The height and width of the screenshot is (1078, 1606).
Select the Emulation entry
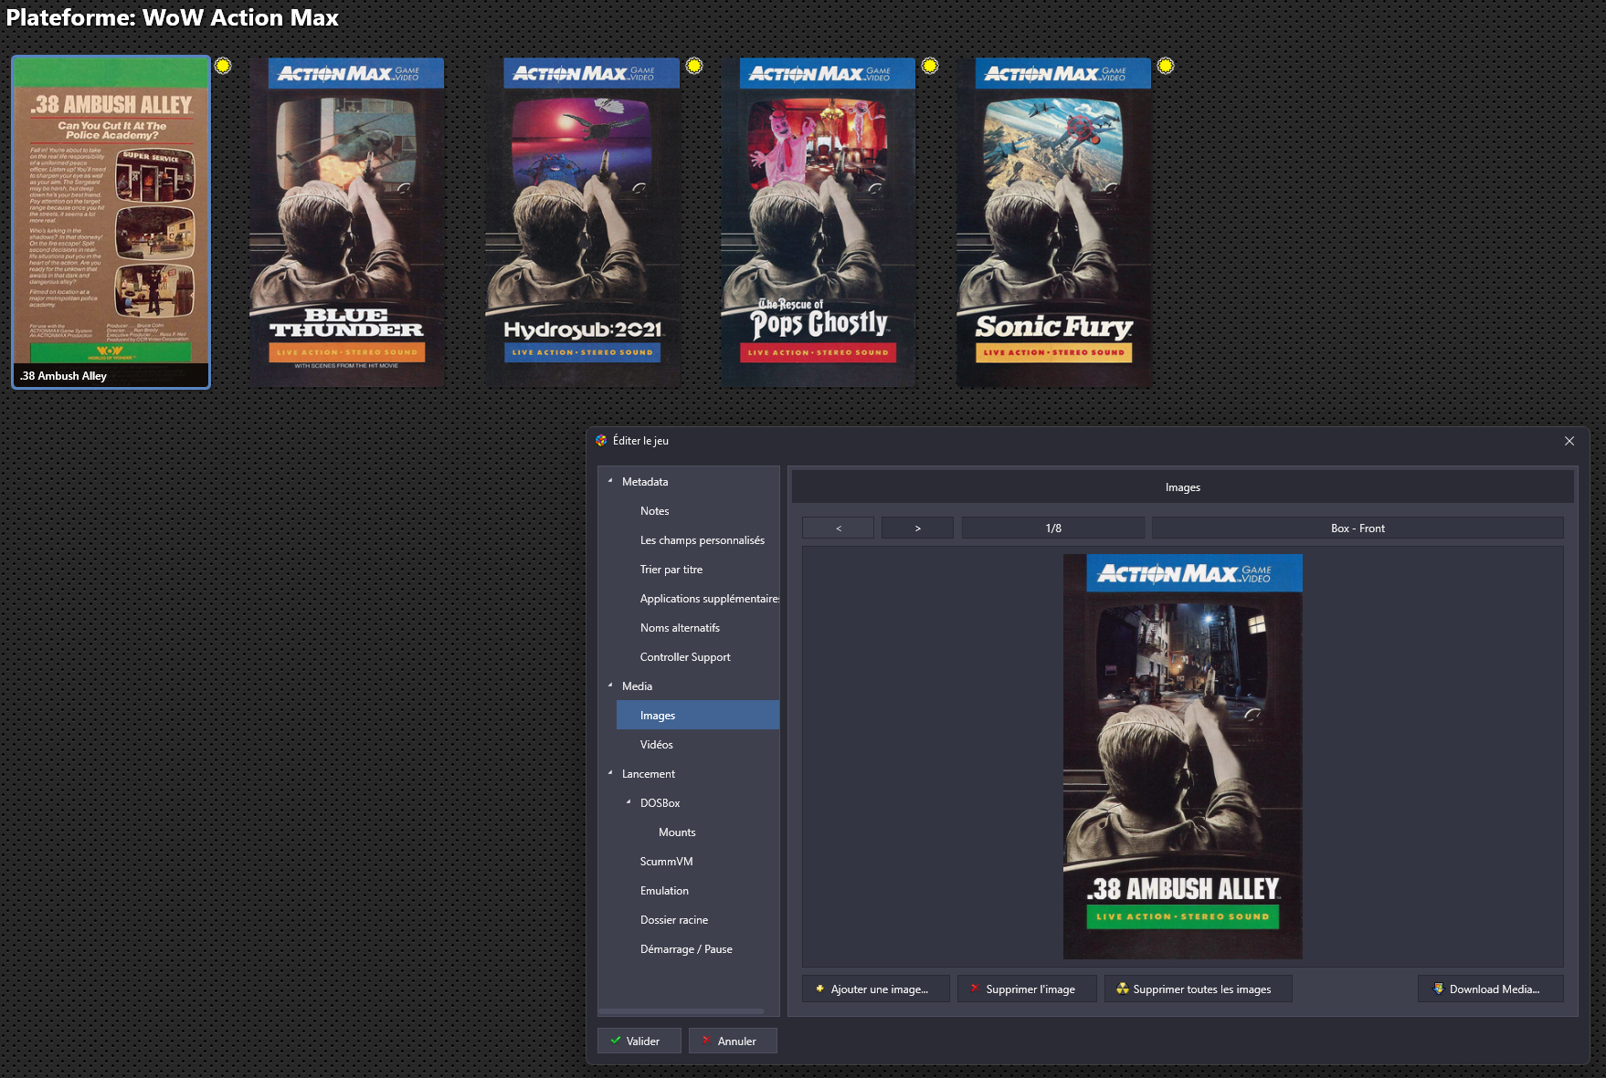(664, 891)
